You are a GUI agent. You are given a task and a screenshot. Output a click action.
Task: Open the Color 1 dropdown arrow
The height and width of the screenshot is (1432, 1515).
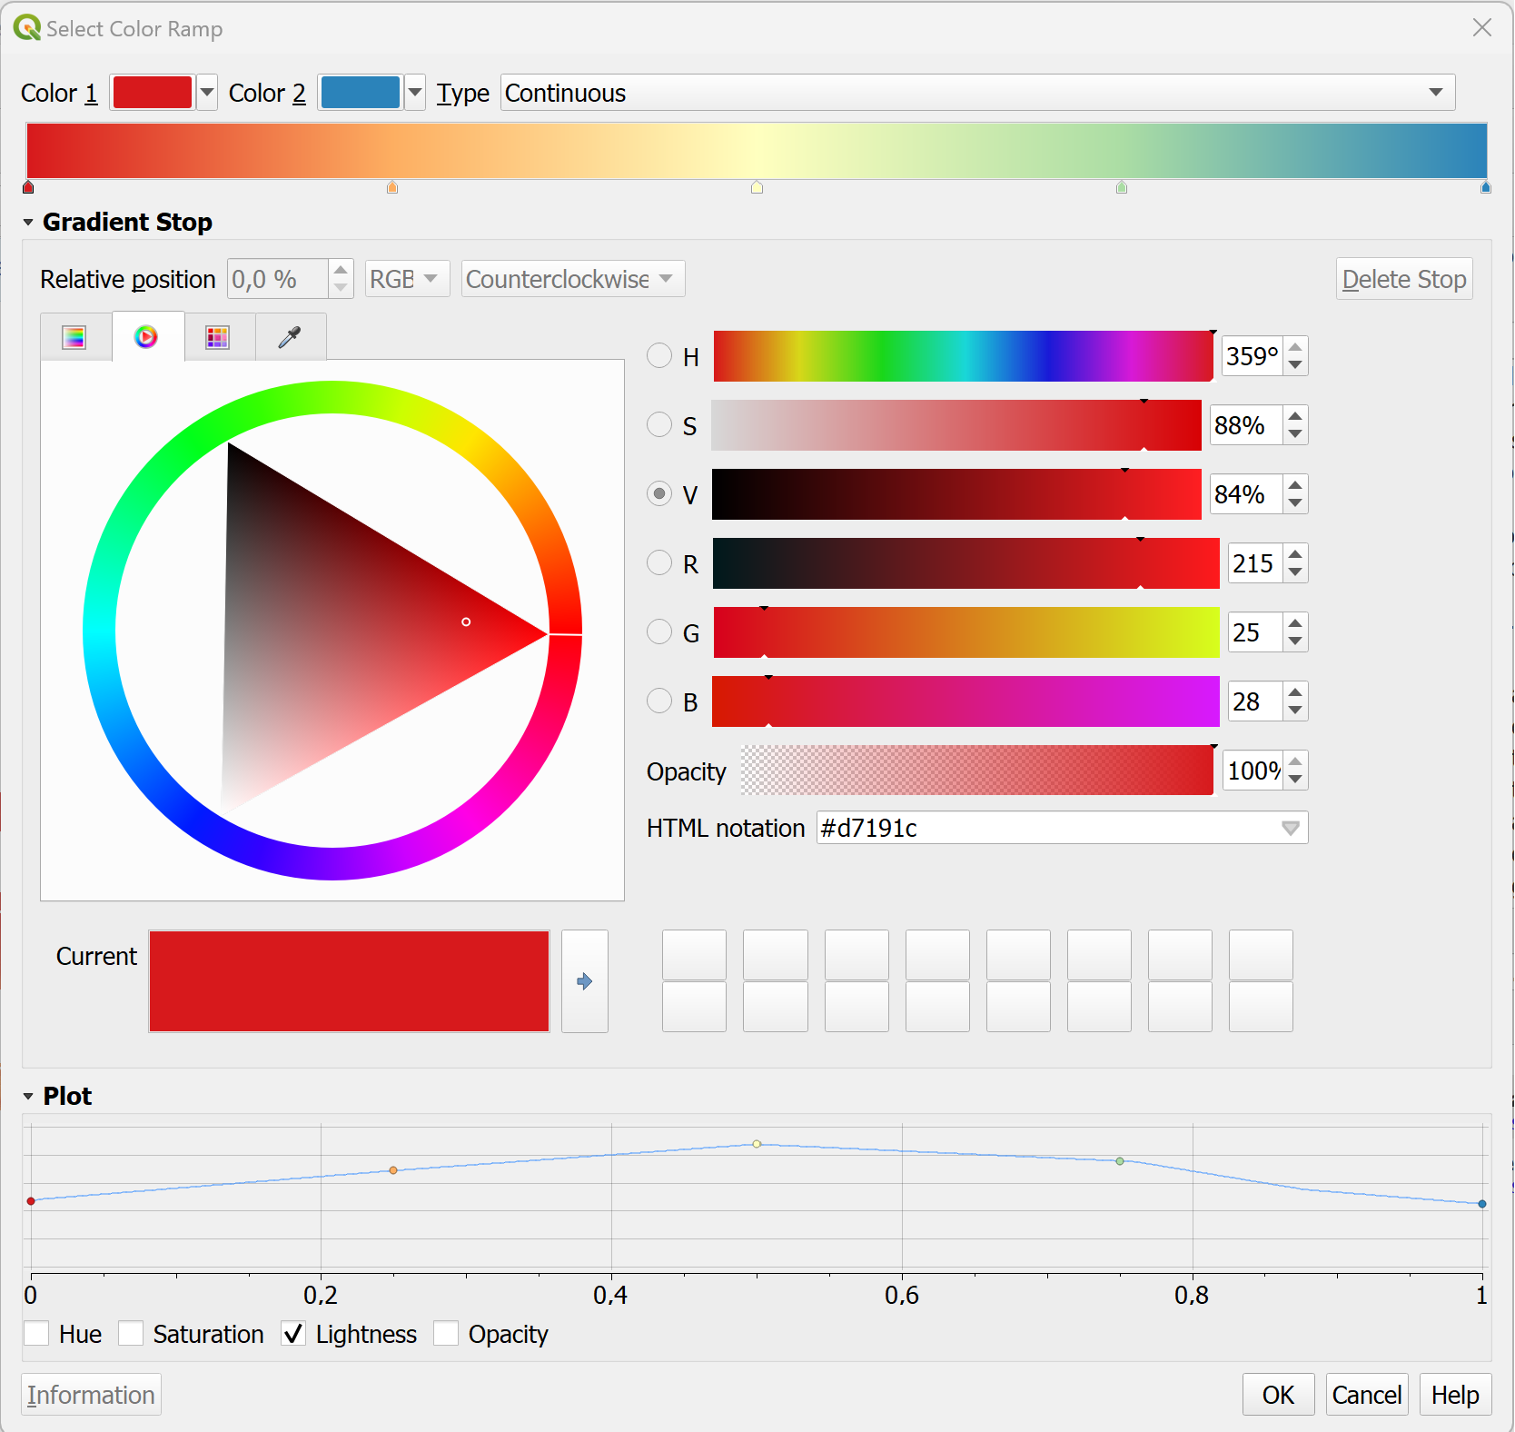pos(207,93)
